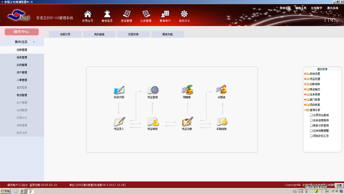
Task: Switch to the 最新功能 tab
Action: pyautogui.click(x=168, y=34)
